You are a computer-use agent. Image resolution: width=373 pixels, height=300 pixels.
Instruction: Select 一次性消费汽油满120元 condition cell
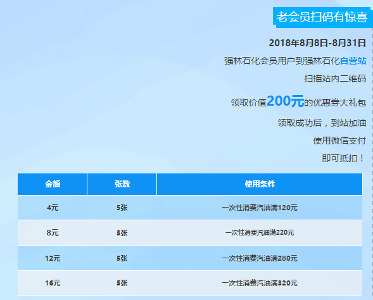click(x=260, y=208)
